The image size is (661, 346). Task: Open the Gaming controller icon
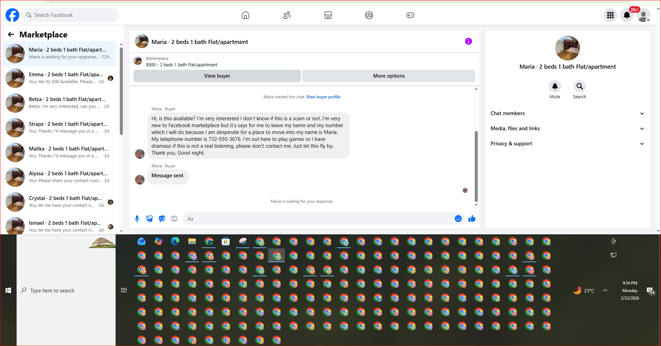tap(410, 15)
